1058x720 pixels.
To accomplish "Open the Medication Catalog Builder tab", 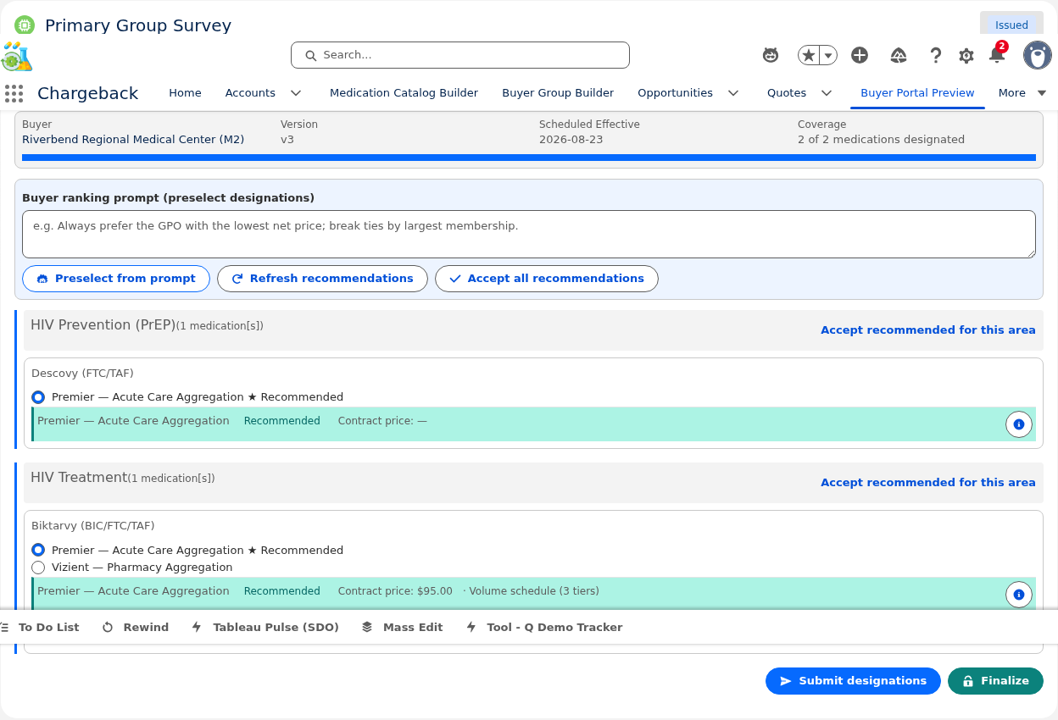I will [x=404, y=93].
